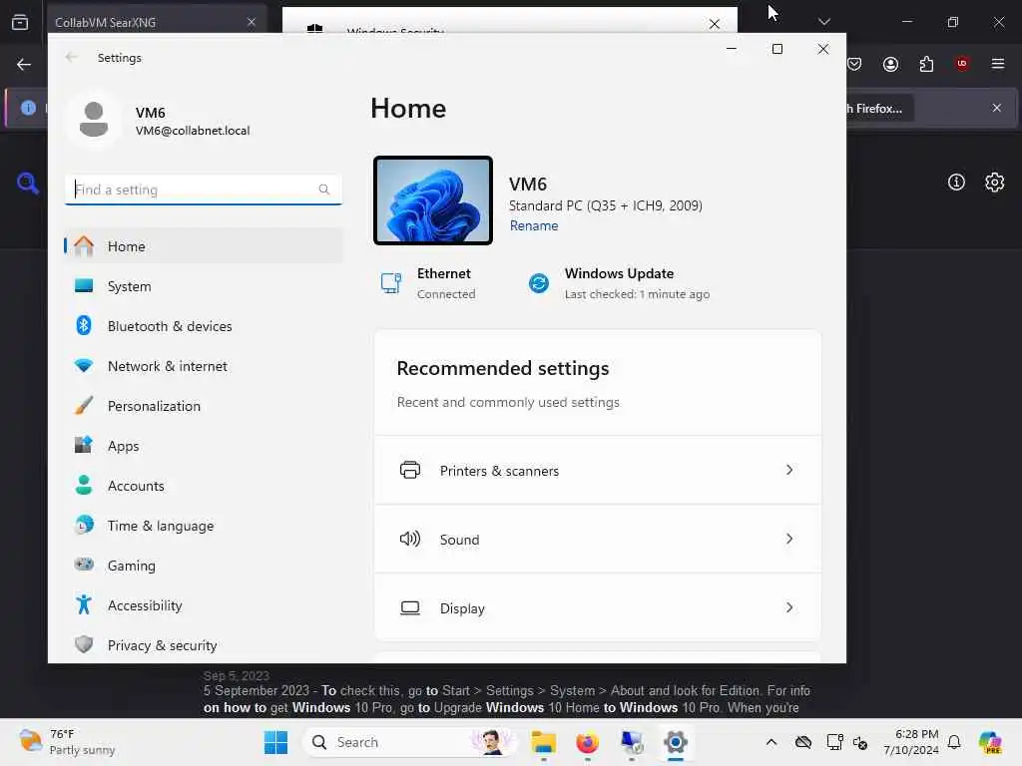Click the VM6 user account avatar

[94, 120]
